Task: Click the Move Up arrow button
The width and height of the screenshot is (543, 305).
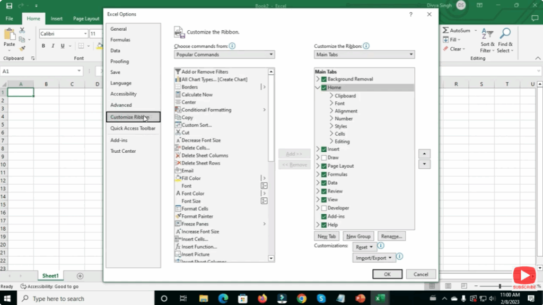Action: [424, 154]
